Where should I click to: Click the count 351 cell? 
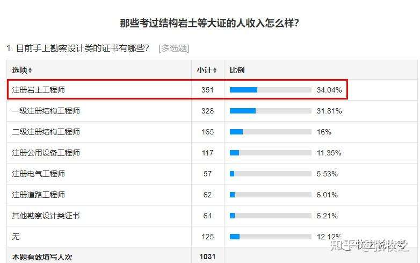click(x=207, y=90)
